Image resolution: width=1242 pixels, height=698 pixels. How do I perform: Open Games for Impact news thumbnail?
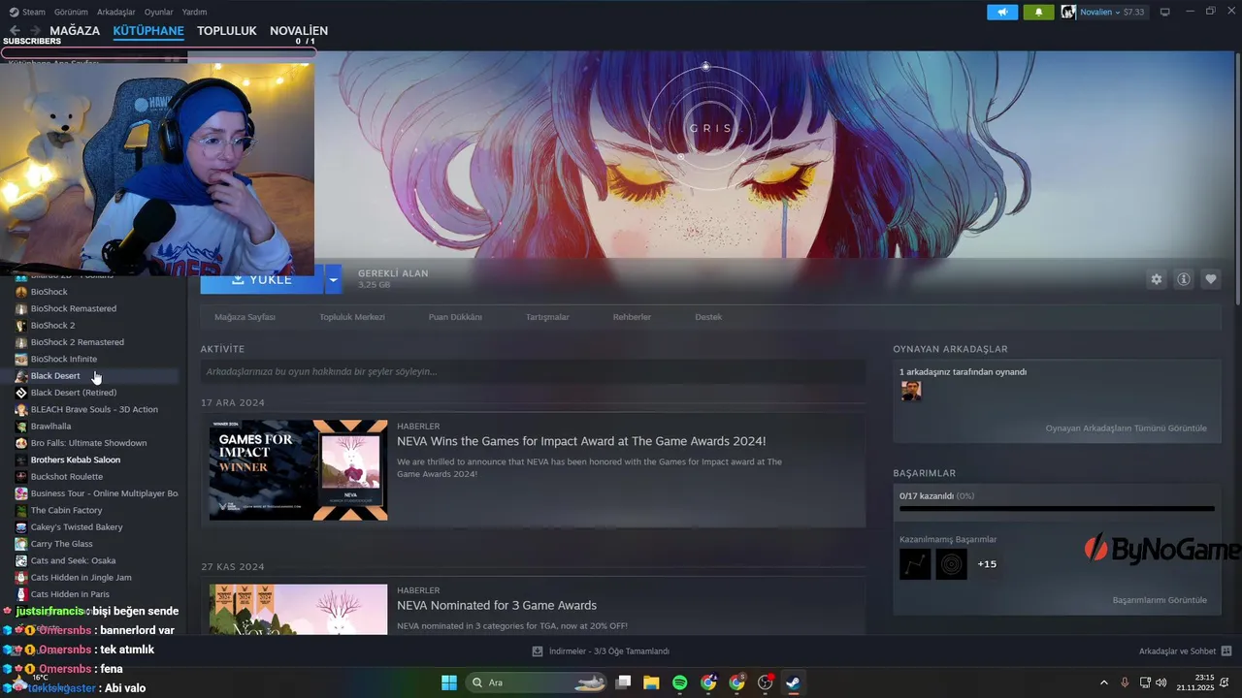click(x=298, y=470)
